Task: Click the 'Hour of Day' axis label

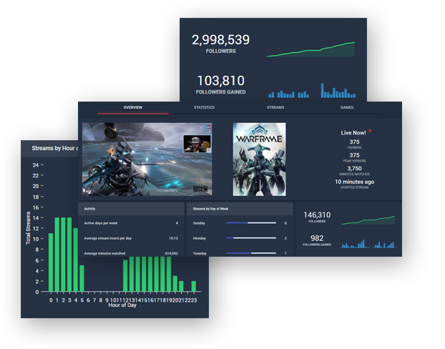Action: point(122,305)
